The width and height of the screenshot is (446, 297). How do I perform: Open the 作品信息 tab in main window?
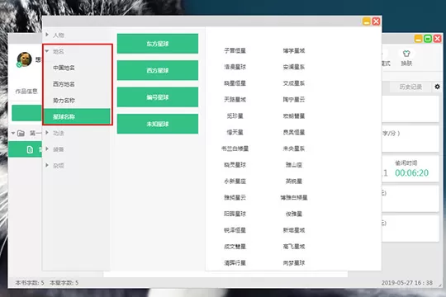point(26,91)
